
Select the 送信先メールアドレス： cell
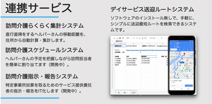pos(149,46)
